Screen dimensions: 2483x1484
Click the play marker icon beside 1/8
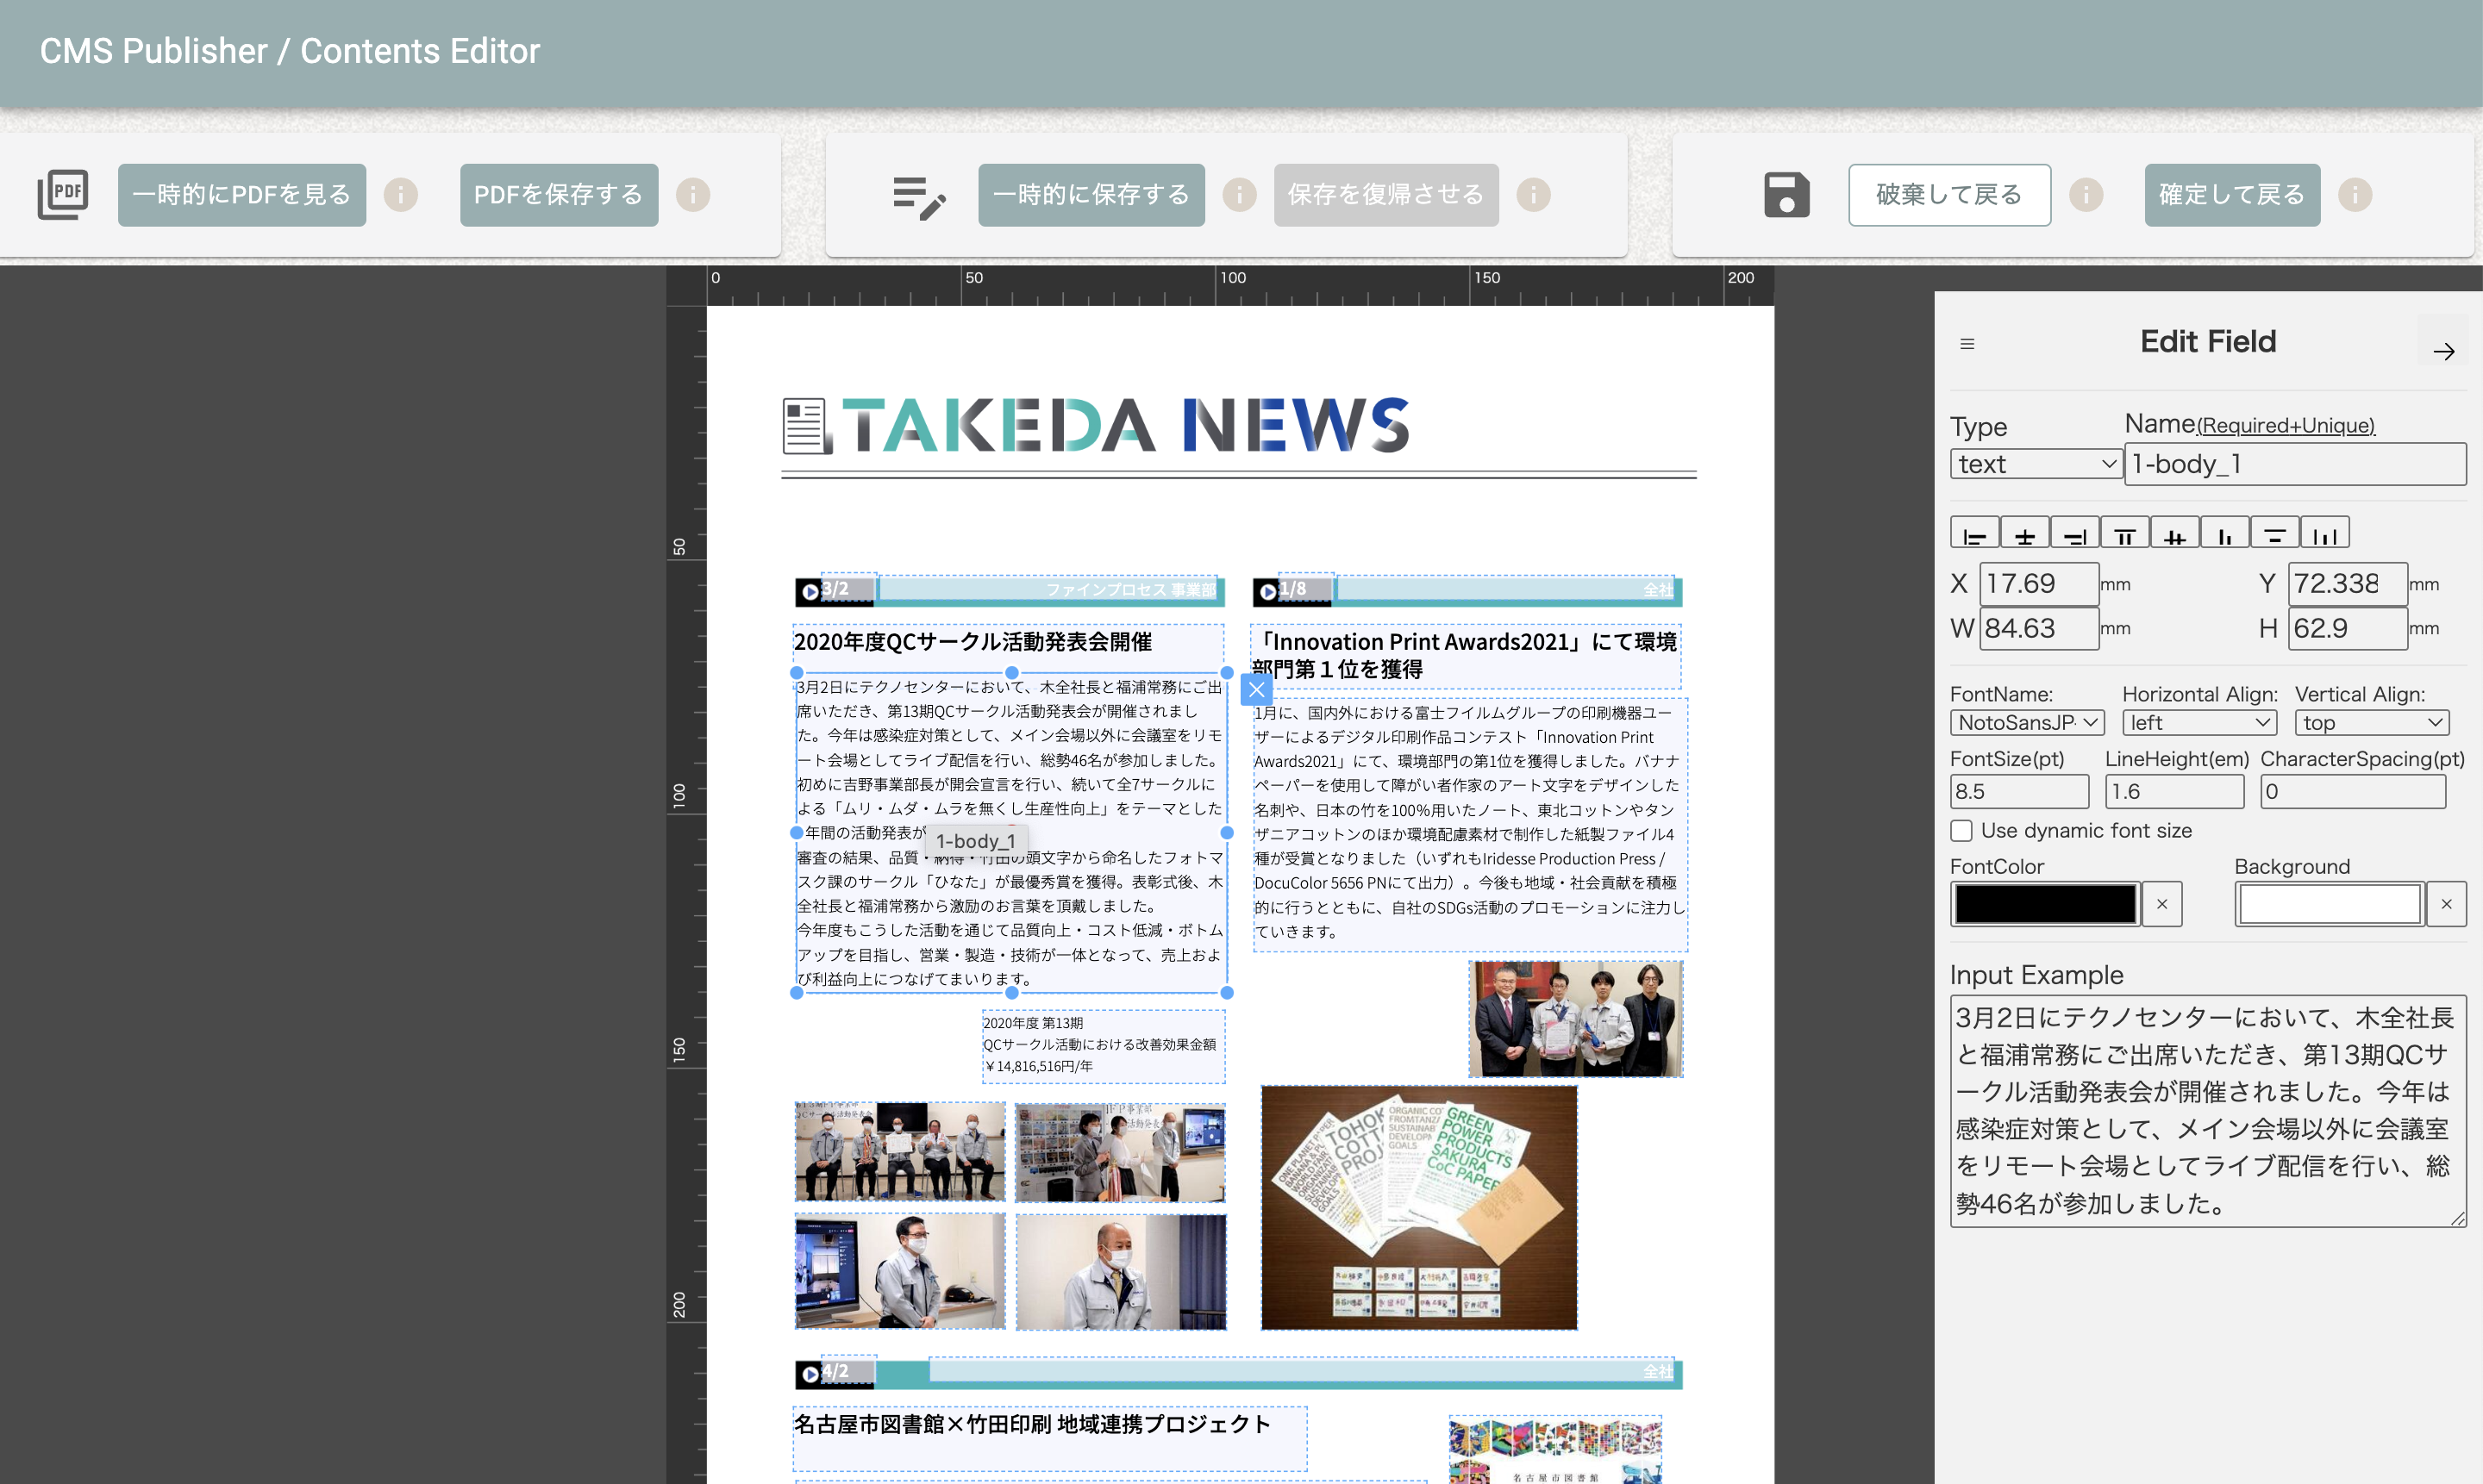tap(1267, 592)
